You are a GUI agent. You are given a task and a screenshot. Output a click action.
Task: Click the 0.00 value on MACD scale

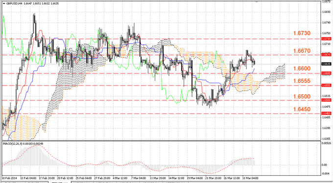pyautogui.click(x=324, y=165)
